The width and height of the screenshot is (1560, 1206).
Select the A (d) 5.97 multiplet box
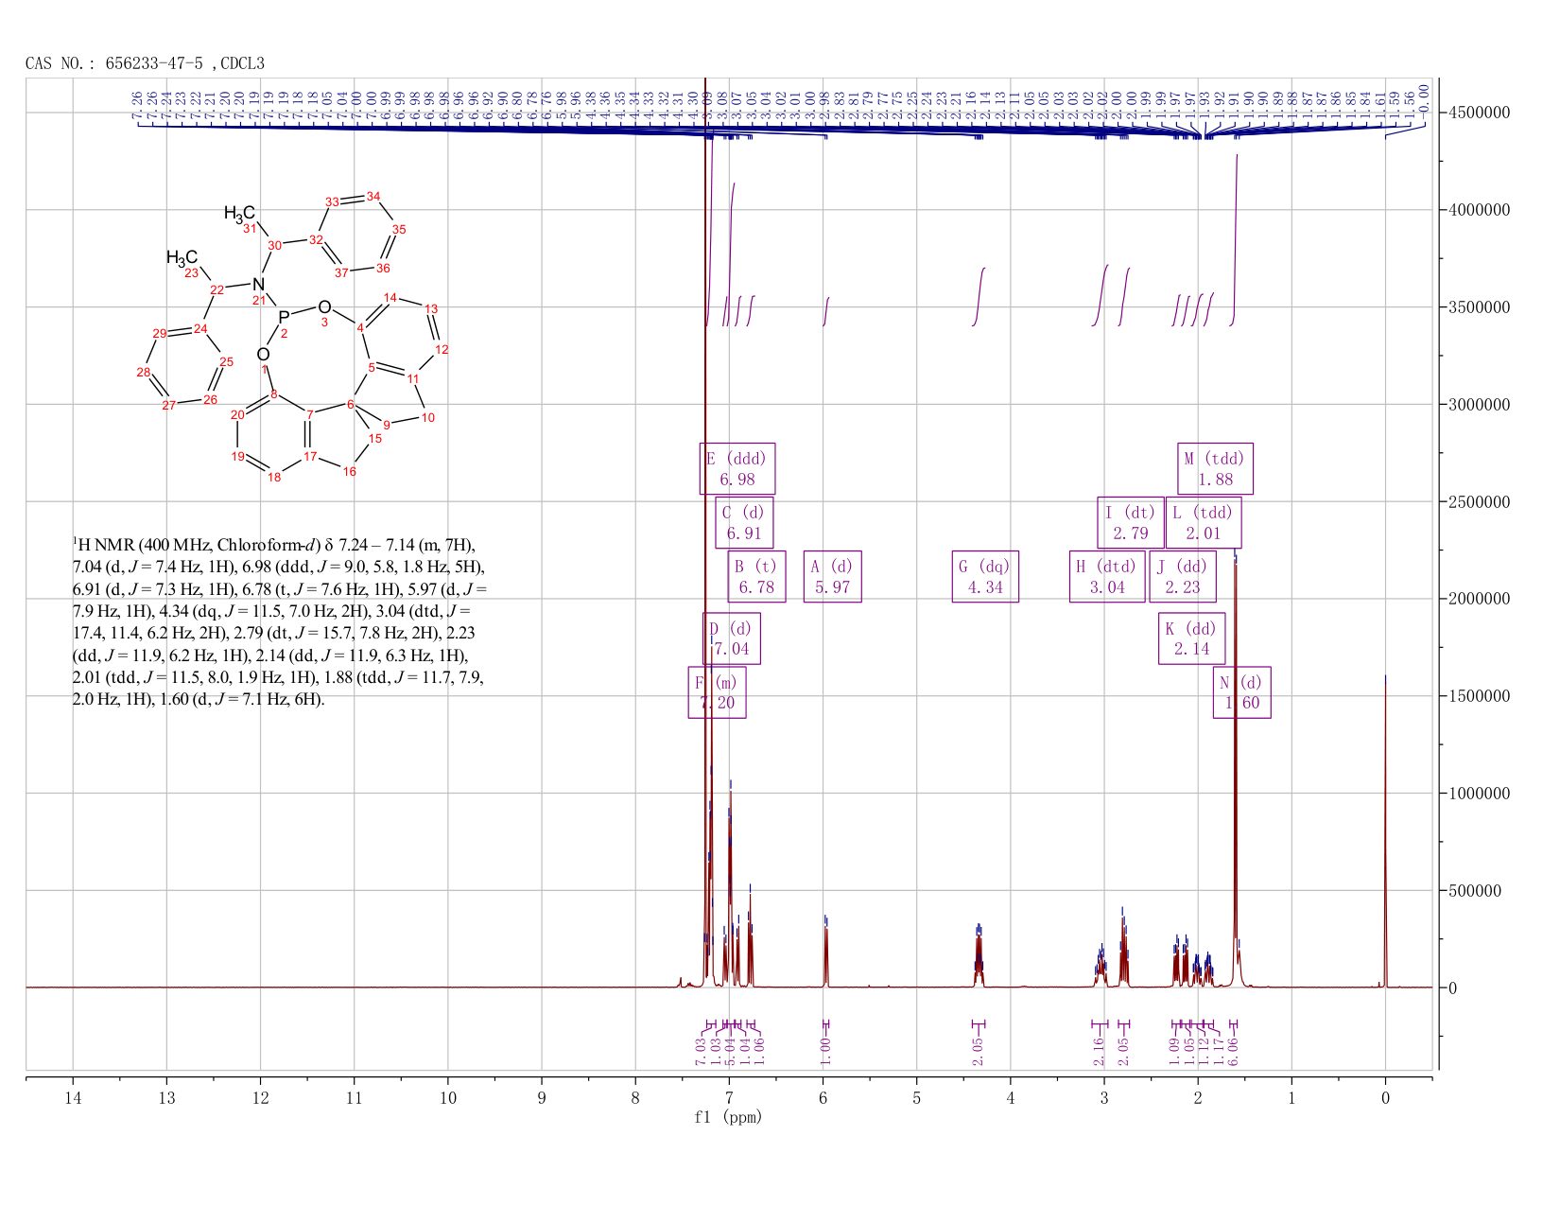[x=832, y=576]
